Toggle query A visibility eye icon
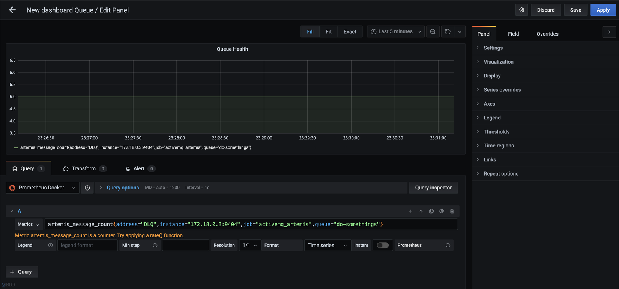 coord(442,211)
